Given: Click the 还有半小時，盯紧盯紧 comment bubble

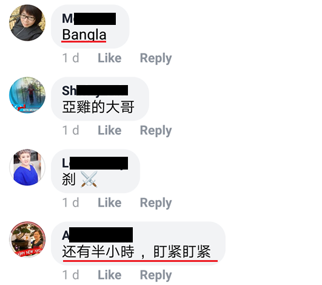Looking at the screenshot, I should 138,243.
